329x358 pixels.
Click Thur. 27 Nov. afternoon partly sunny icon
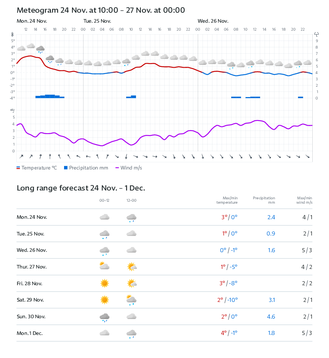[x=131, y=267]
